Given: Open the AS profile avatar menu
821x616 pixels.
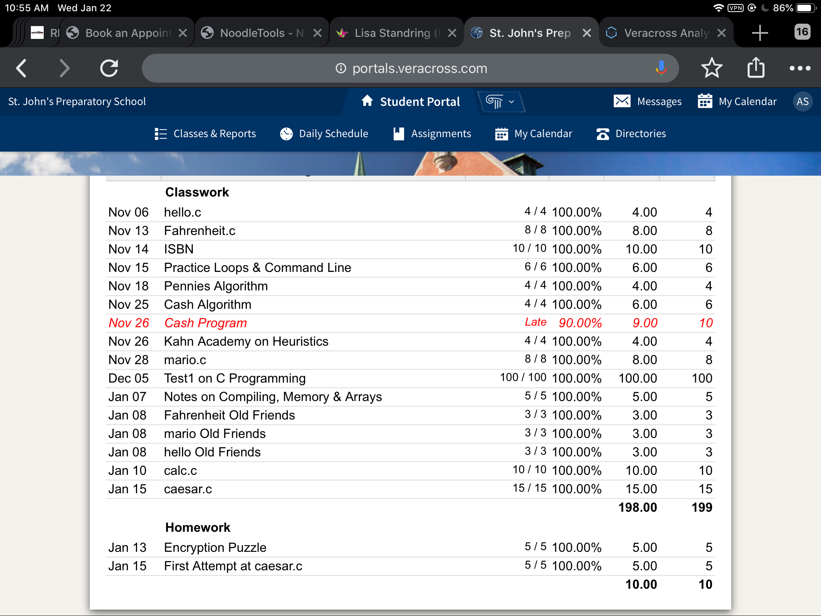Looking at the screenshot, I should point(803,101).
